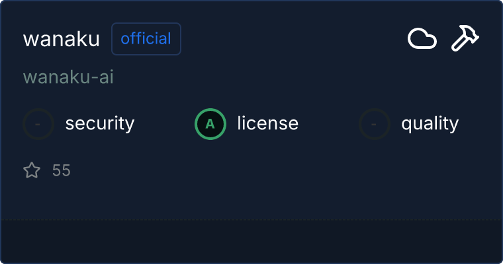The width and height of the screenshot is (503, 264).
Task: Click the dark footer strip of the card
Action: tap(251, 240)
